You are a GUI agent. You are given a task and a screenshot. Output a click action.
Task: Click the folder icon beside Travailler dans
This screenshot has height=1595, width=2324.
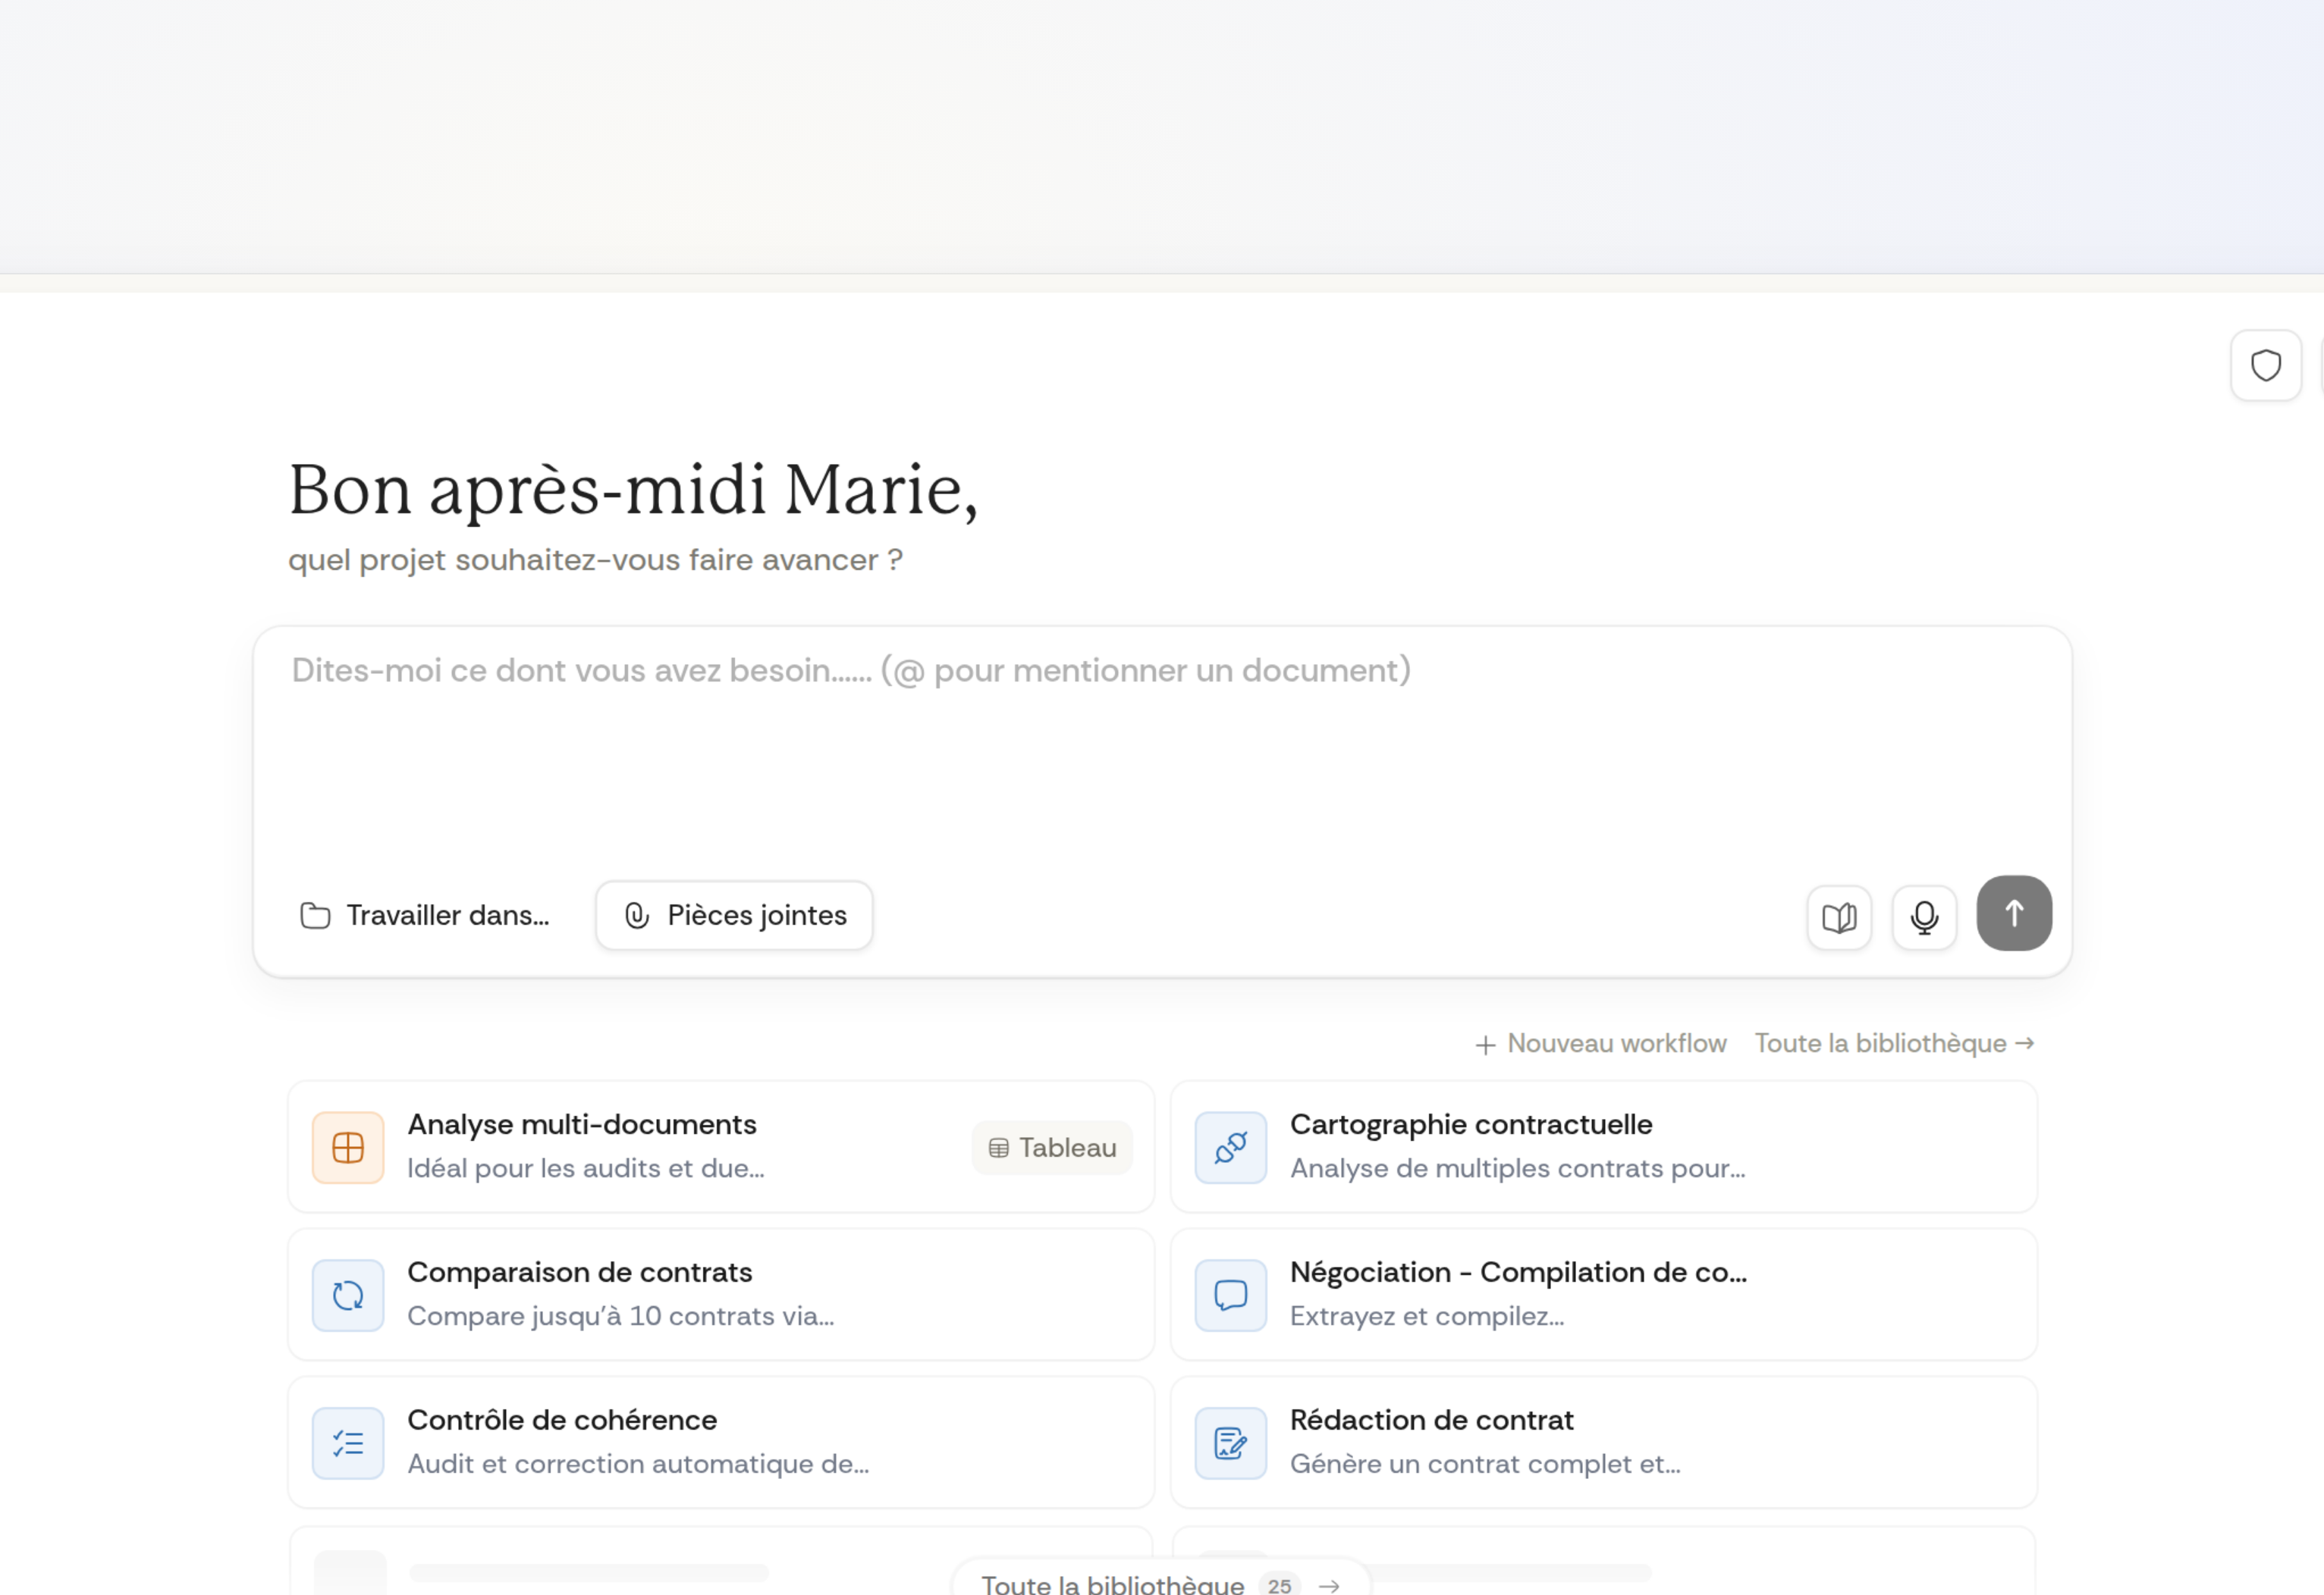pos(315,916)
